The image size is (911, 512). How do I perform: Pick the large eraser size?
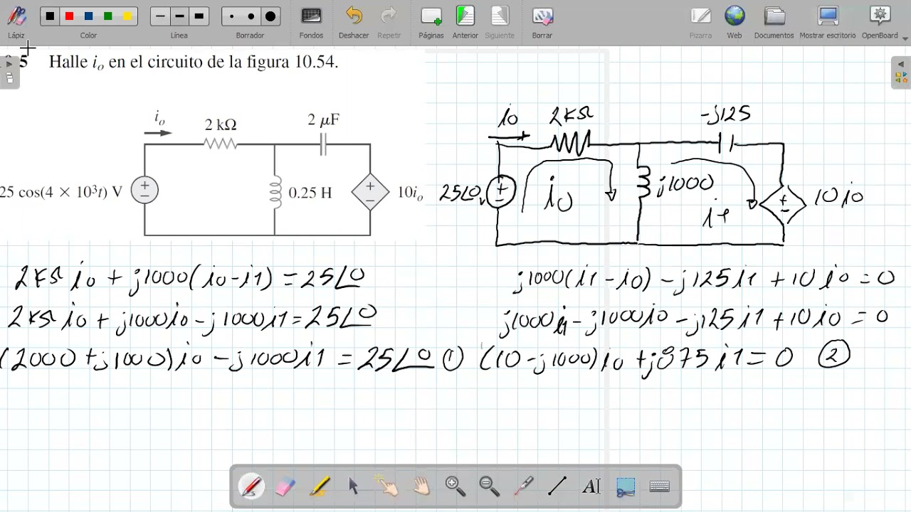(x=270, y=16)
